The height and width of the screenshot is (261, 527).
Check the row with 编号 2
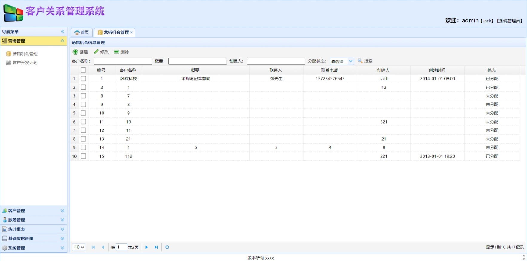(x=83, y=87)
